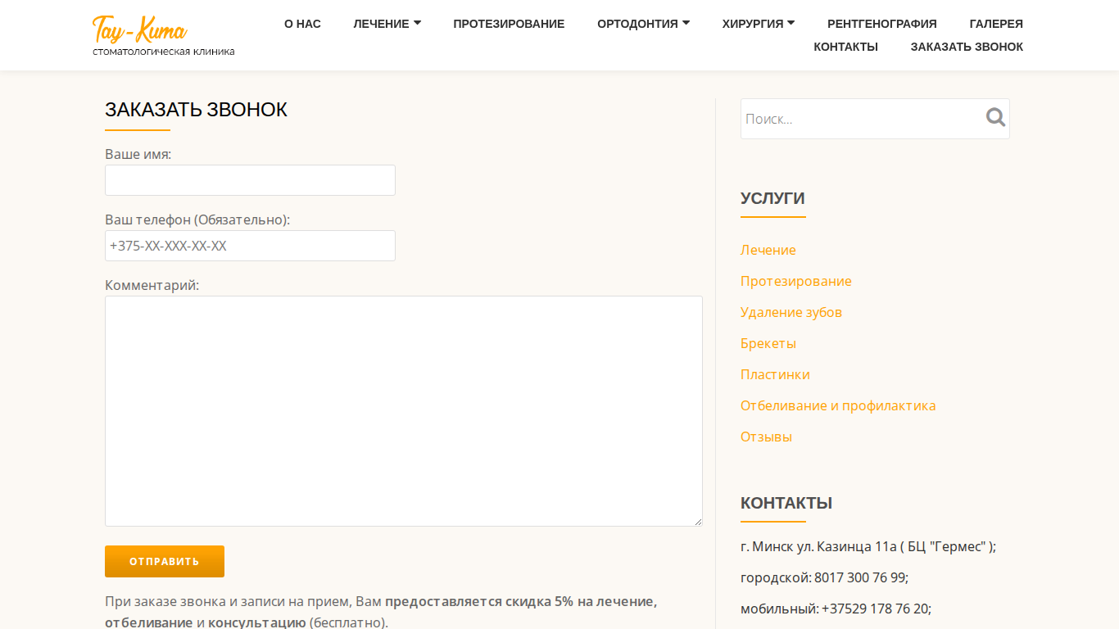This screenshot has width=1119, height=629.
Task: Focus the Ваше имя input field
Action: click(250, 180)
